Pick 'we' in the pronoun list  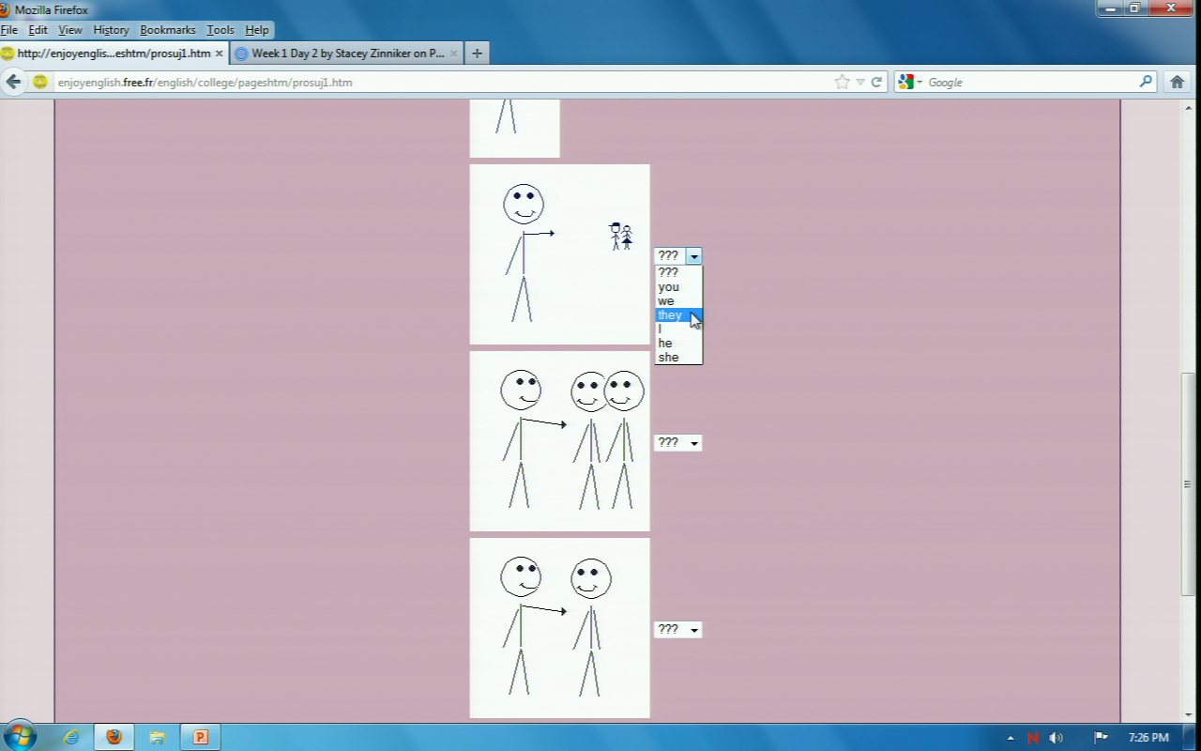point(666,301)
